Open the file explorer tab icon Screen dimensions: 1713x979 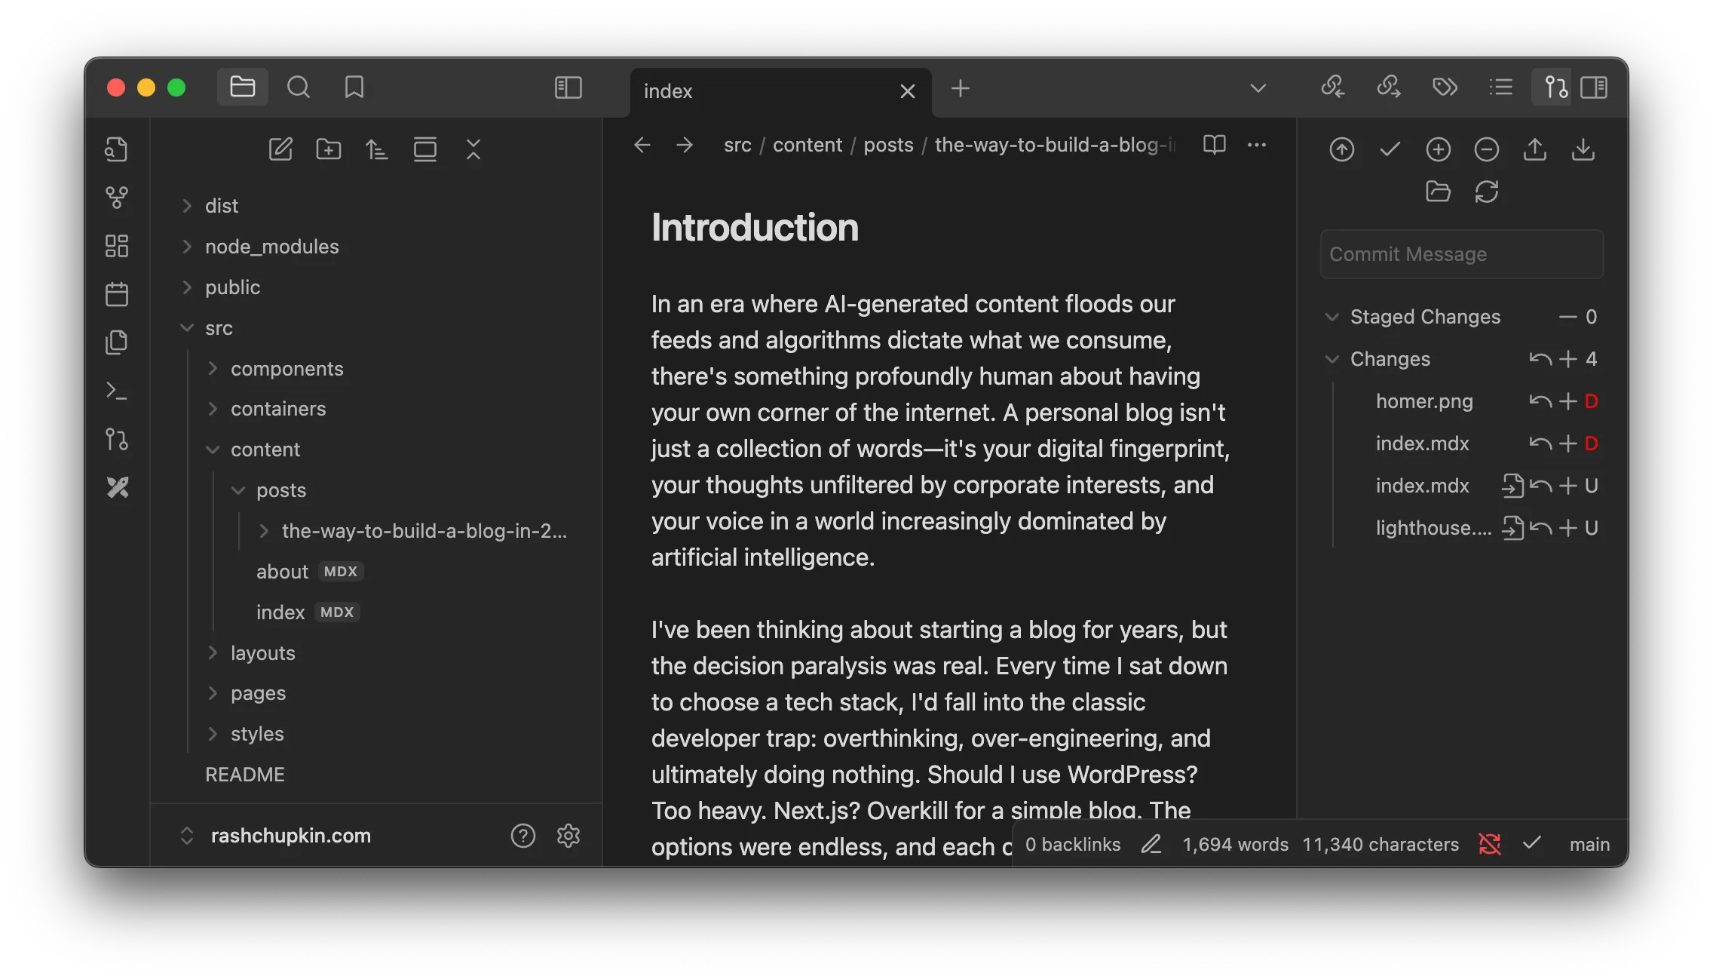click(x=242, y=87)
